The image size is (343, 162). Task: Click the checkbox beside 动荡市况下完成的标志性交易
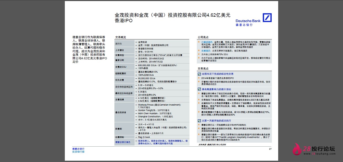(199, 74)
